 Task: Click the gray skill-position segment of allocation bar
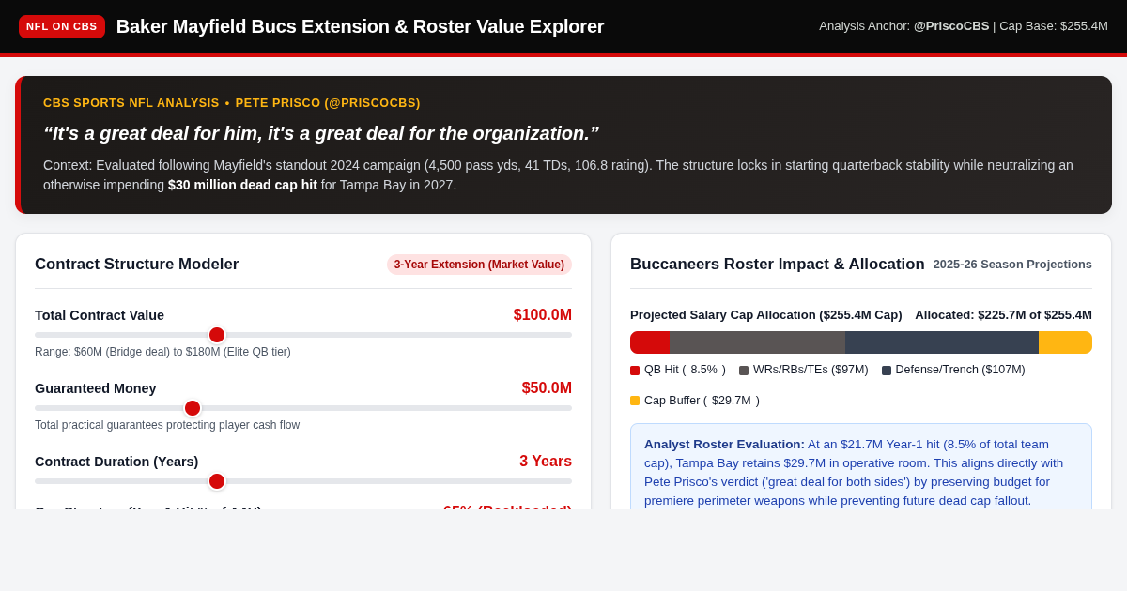(757, 342)
